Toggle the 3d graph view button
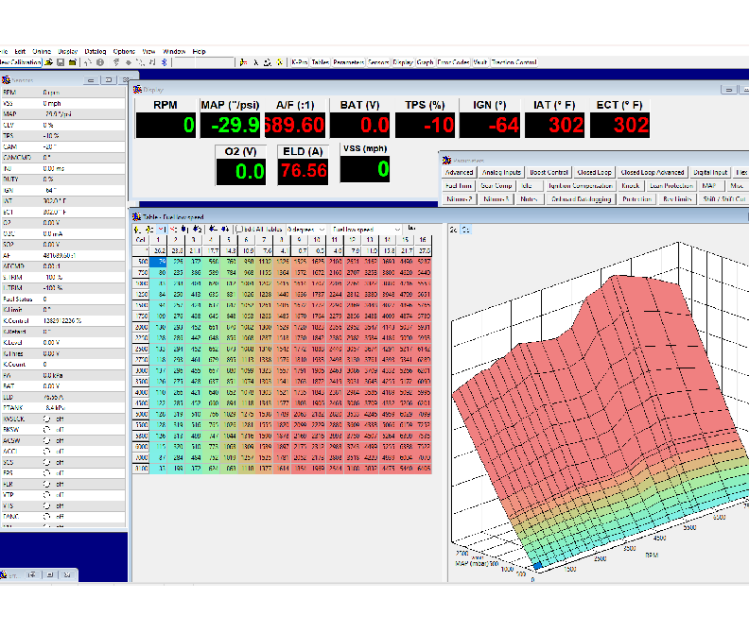The image size is (749, 633). click(x=465, y=230)
